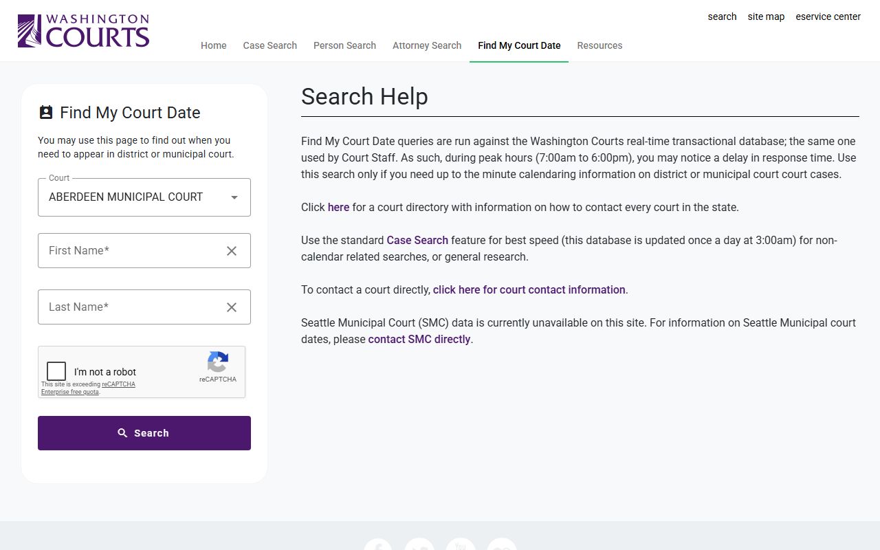880x550 pixels.
Task: Open the eservice center link
Action: click(x=828, y=16)
